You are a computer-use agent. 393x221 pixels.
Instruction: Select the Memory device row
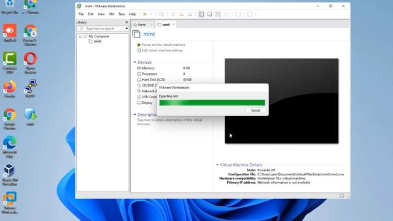click(164, 68)
